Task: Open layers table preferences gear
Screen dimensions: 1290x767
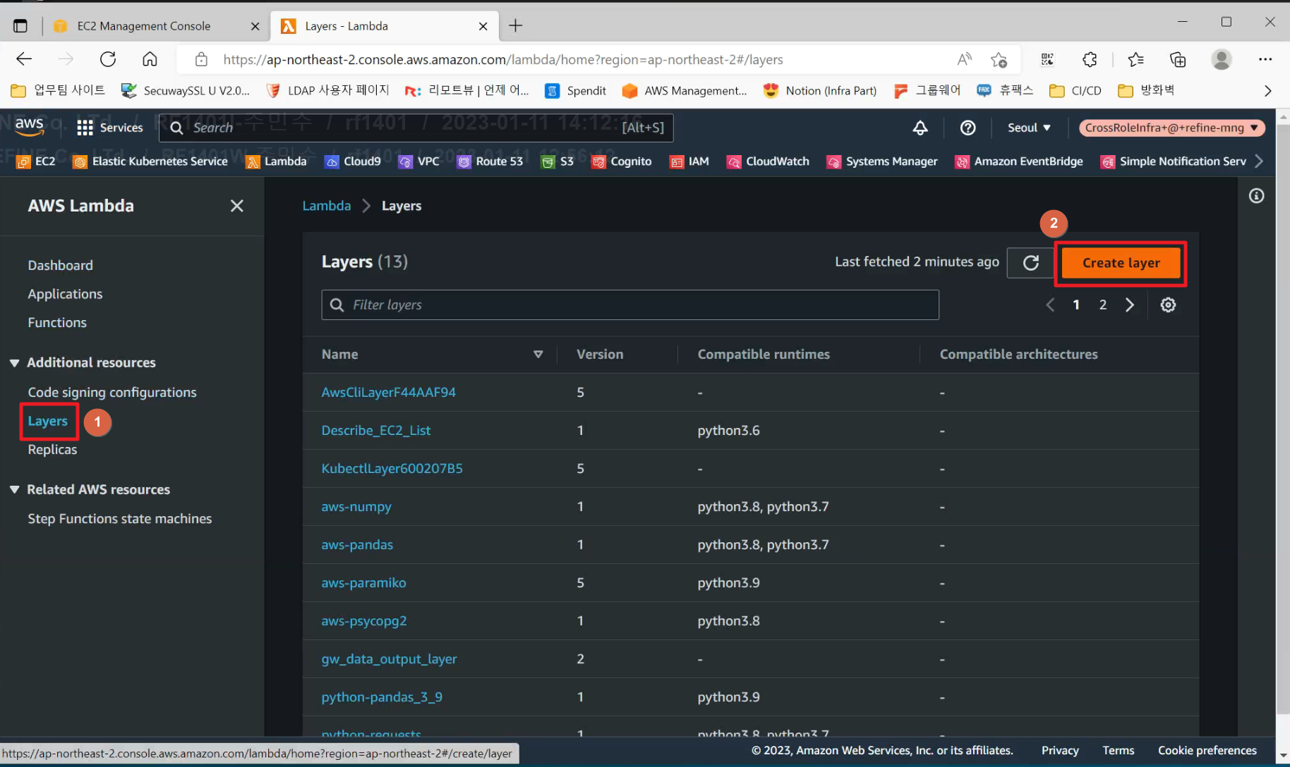Action: click(x=1168, y=305)
